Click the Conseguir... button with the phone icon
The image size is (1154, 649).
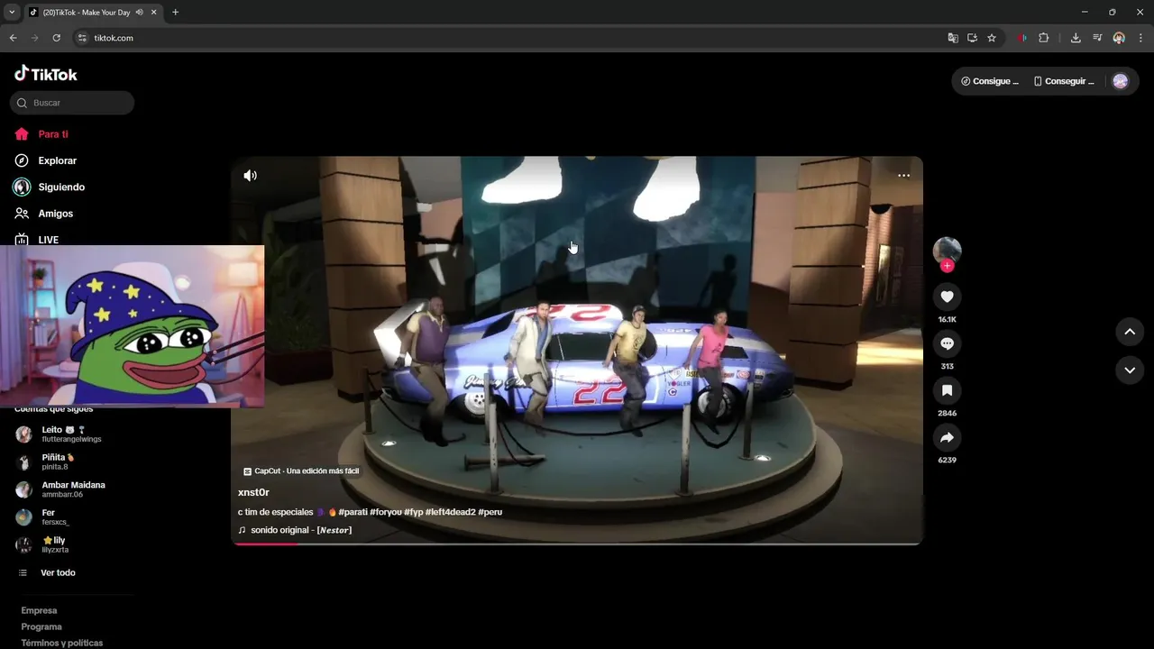tap(1064, 81)
